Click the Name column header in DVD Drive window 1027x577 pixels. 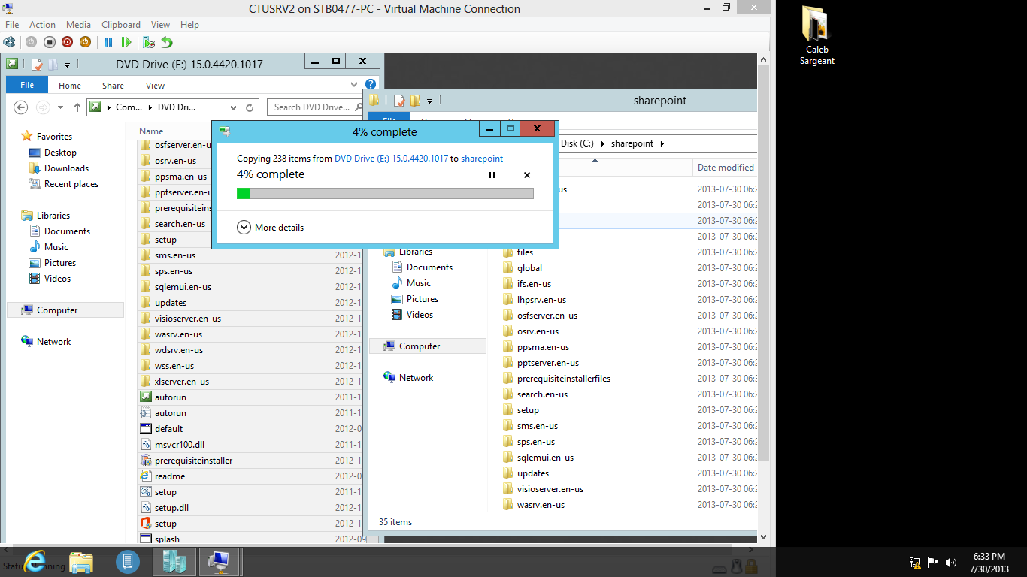(x=151, y=131)
